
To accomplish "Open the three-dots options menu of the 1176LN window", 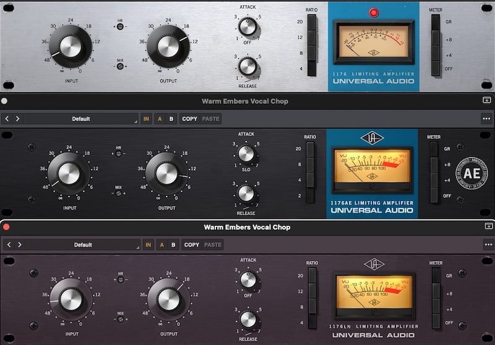I will point(488,244).
